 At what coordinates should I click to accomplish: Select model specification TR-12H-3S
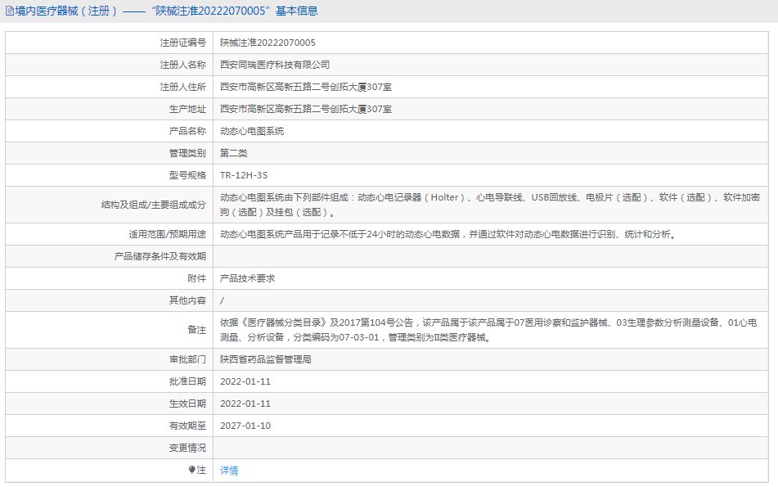(x=244, y=175)
